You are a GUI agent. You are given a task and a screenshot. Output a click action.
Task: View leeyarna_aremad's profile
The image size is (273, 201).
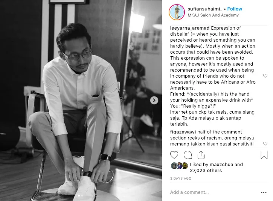[x=190, y=28]
